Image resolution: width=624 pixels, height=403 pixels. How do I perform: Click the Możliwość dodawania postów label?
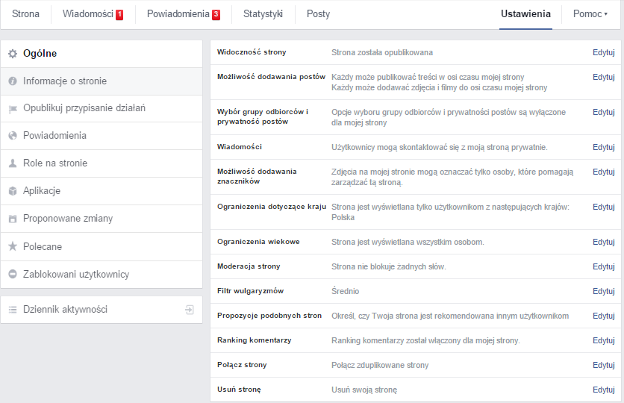272,77
